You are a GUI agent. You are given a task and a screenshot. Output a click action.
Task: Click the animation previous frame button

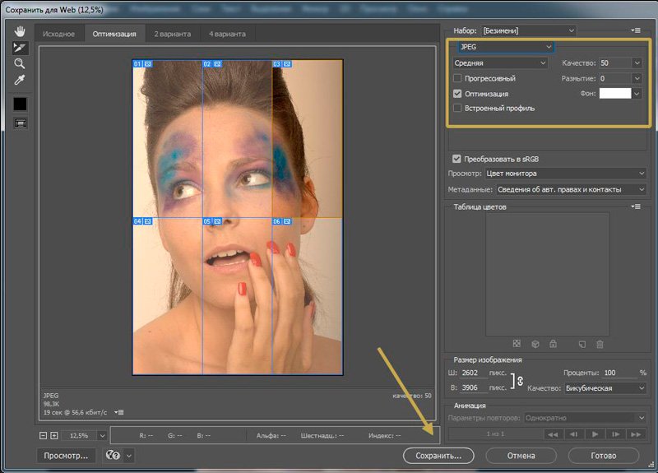pos(574,434)
